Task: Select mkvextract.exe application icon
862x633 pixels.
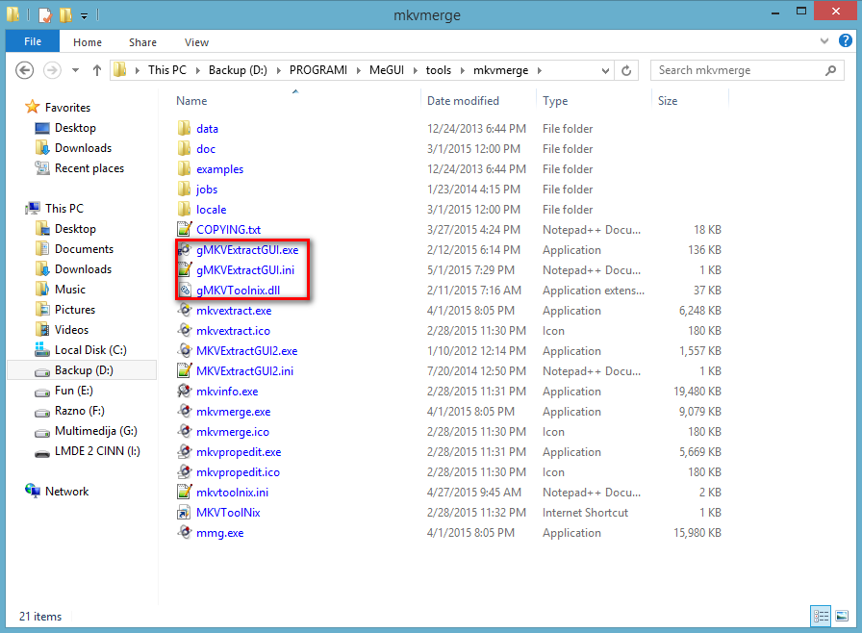Action: click(184, 311)
